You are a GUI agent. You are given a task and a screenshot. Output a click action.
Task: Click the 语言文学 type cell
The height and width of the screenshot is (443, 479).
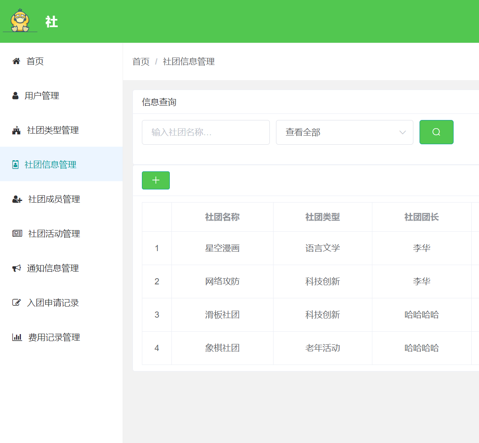pos(323,248)
